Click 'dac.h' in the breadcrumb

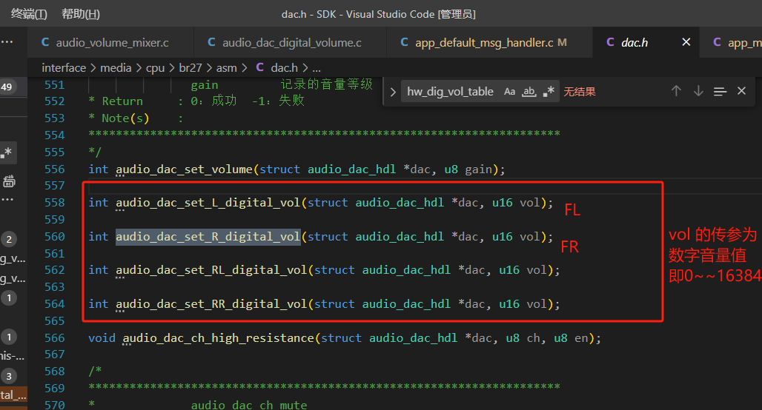285,68
